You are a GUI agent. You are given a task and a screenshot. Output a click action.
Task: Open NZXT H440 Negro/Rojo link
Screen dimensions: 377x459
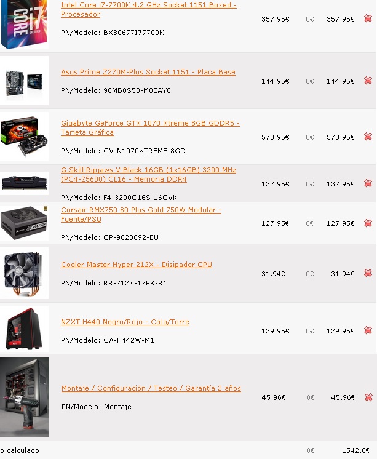pos(125,322)
